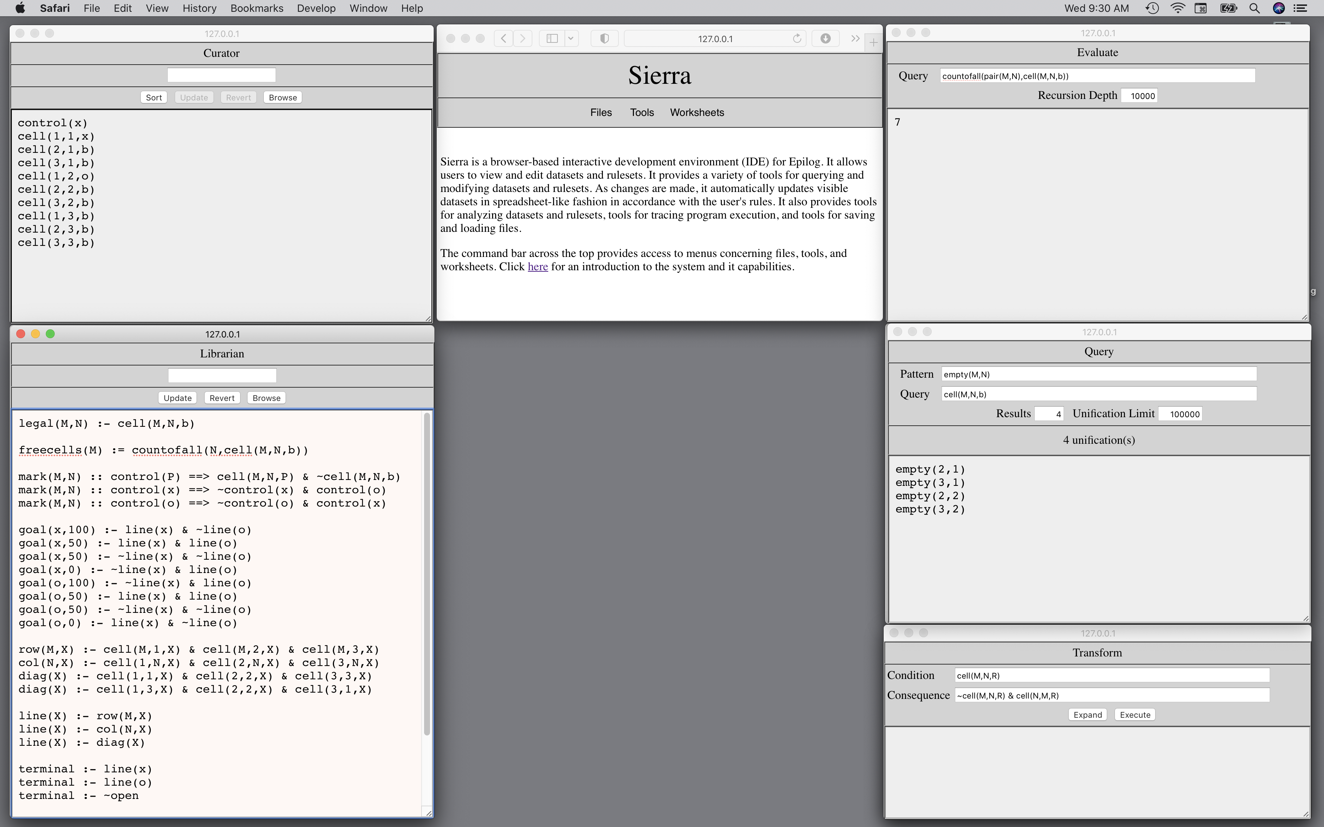Show Safari downloads
This screenshot has width=1324, height=827.
pyautogui.click(x=825, y=38)
